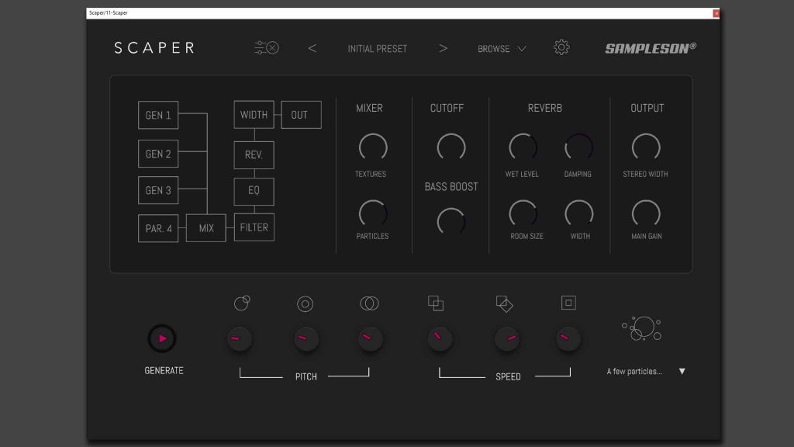Image resolution: width=794 pixels, height=447 pixels.
Task: Adjust the Textures mixer knob
Action: tap(373, 147)
